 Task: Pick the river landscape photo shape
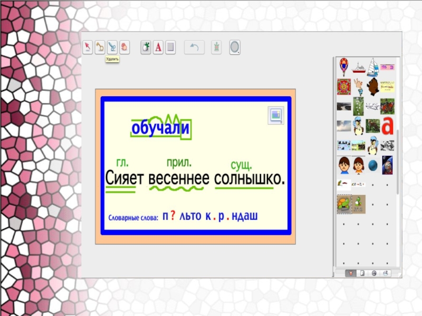pyautogui.click(x=344, y=106)
